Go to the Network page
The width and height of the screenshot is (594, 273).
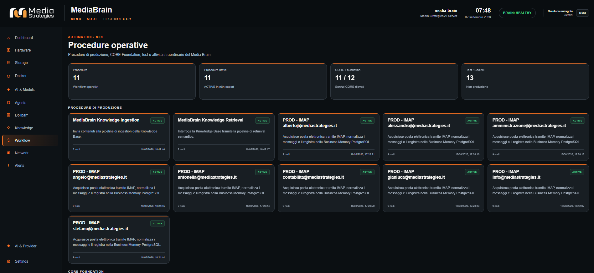click(x=30, y=153)
